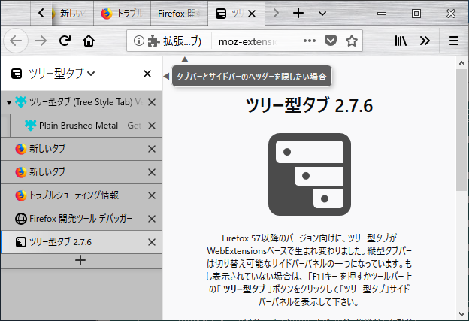Screen dimensions: 469x321
Task: Open the Library toolbar button
Action: pos(401,41)
